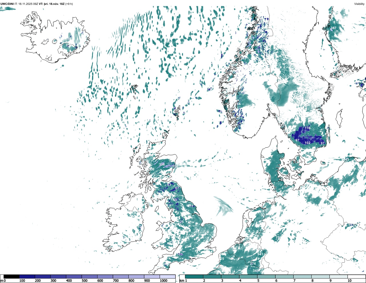The width and height of the screenshot is (366, 283).
Task: Click the valid time 'þri. 18.nóv. 18Z'
Action: click(54, 4)
